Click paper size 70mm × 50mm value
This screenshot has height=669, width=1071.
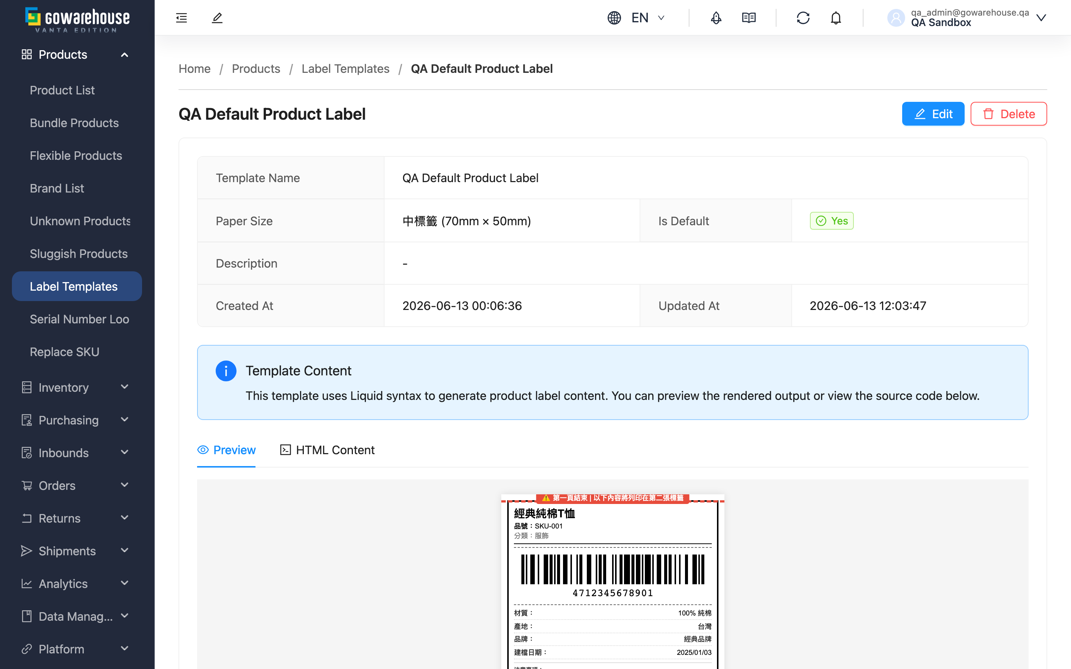(x=466, y=221)
